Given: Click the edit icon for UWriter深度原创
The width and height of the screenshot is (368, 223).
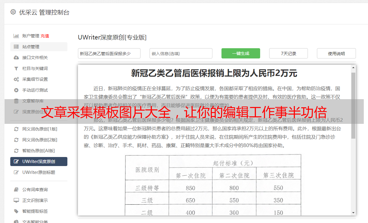Looking at the screenshot, I should pyautogui.click(x=16, y=162).
